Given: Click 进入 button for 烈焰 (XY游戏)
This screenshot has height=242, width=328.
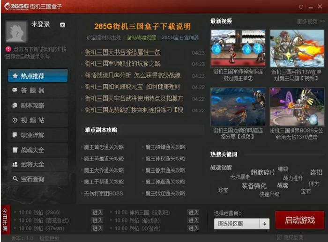Looking at the screenshot, I should point(193,228).
